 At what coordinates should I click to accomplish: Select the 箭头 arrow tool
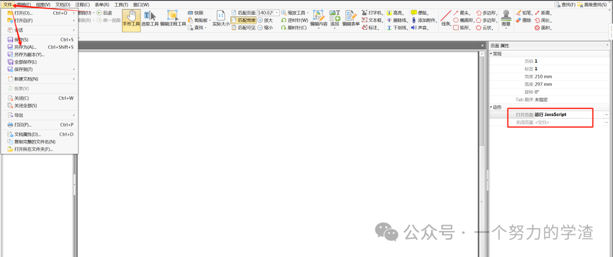point(463,13)
